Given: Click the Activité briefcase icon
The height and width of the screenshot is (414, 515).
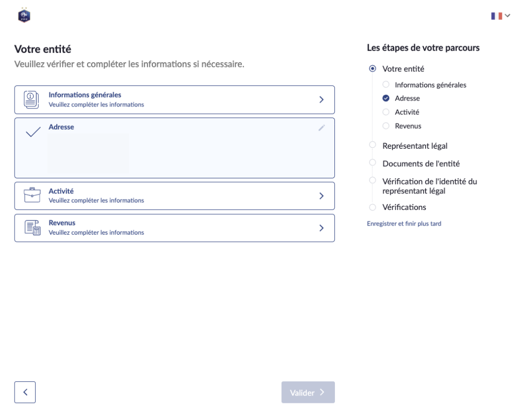Looking at the screenshot, I should [x=32, y=195].
